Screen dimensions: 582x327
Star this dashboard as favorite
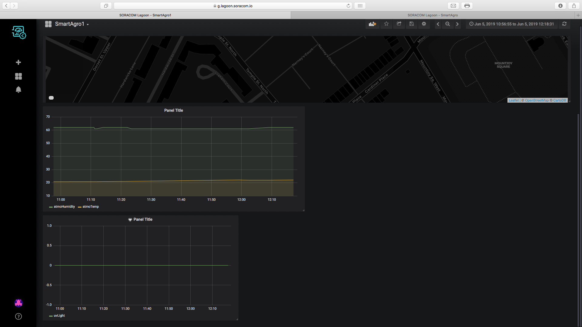coord(386,24)
